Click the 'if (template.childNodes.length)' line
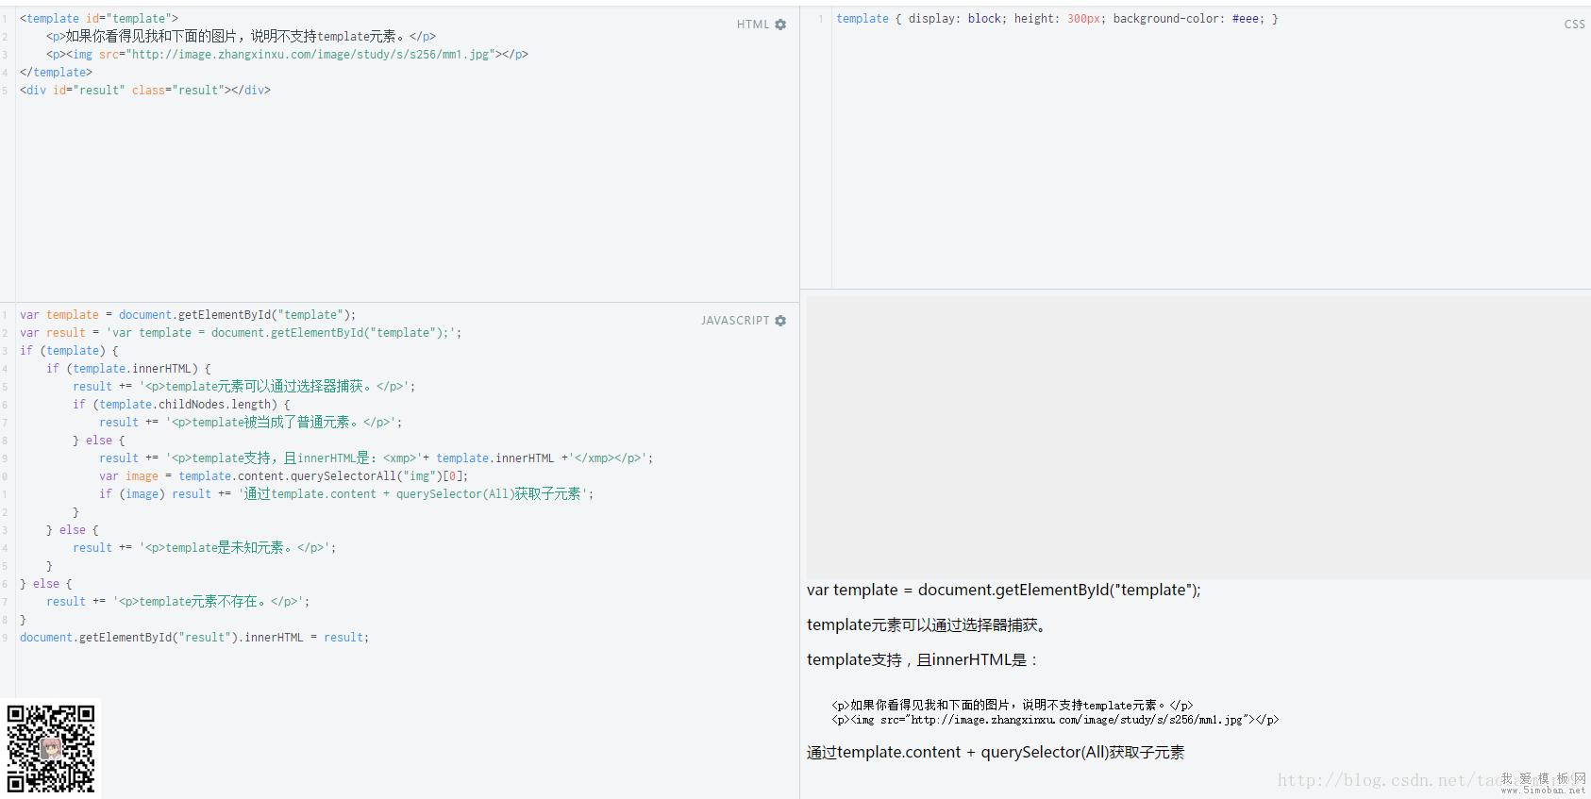Viewport: 1591px width, 799px height. point(181,404)
